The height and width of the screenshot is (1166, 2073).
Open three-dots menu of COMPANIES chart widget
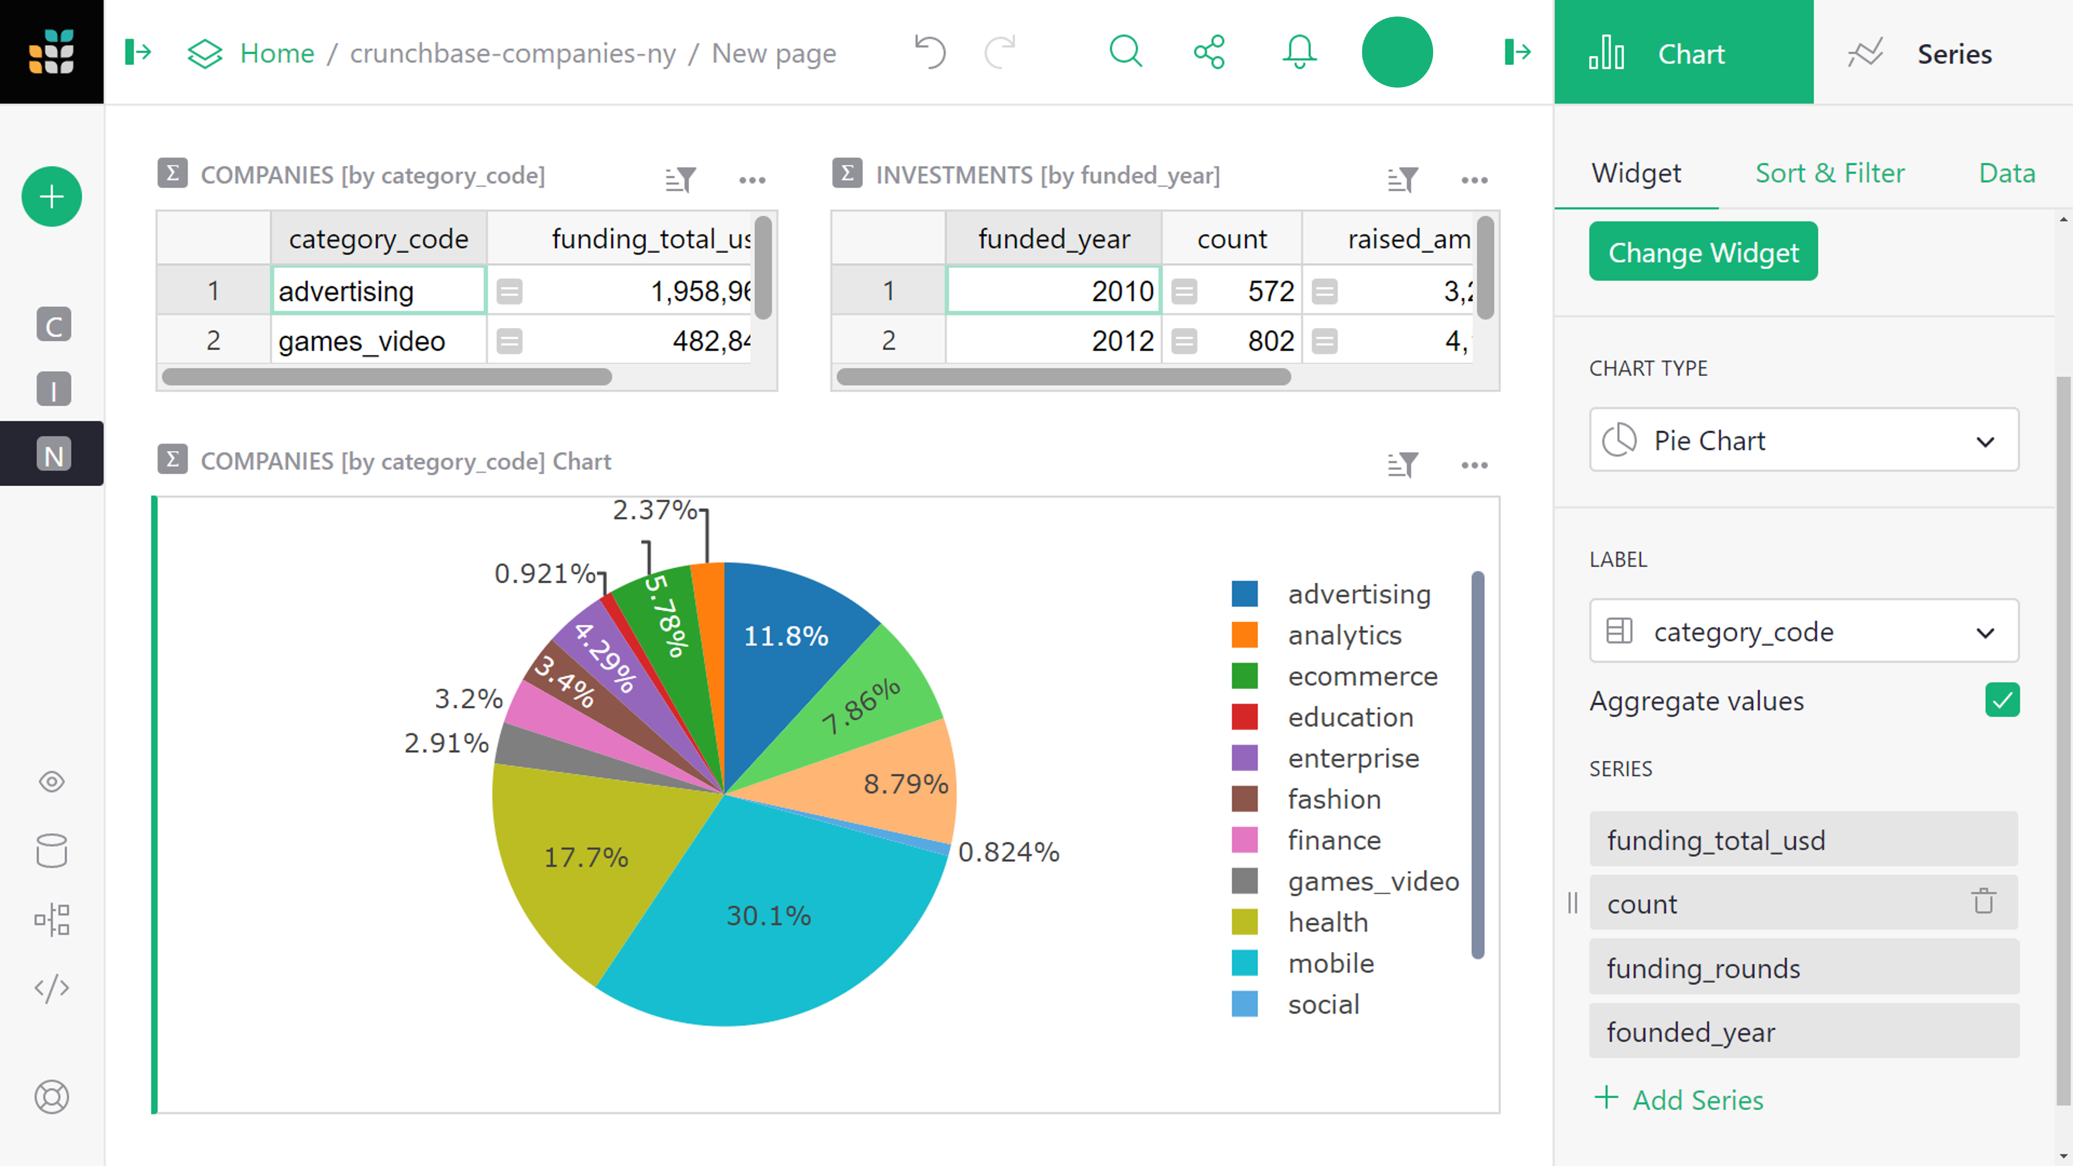pyautogui.click(x=1474, y=465)
